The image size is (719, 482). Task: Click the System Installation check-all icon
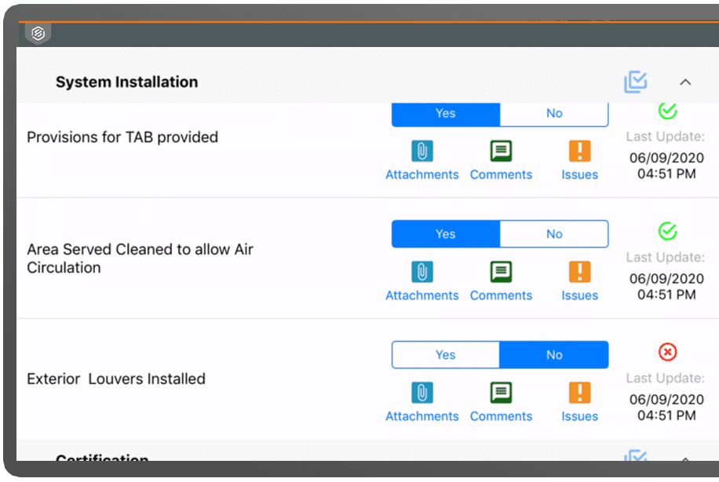[x=636, y=82]
